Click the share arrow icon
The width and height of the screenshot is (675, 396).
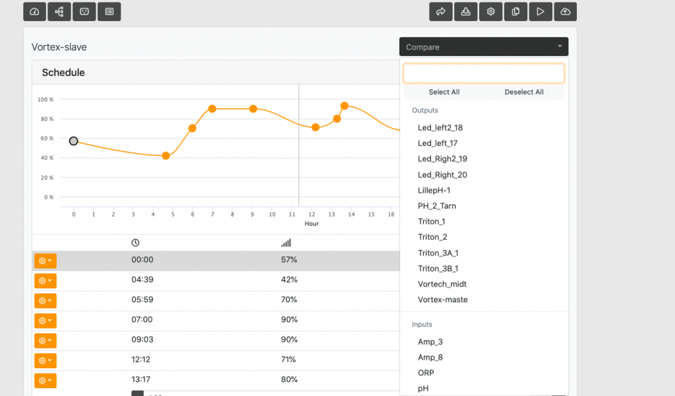coord(442,11)
